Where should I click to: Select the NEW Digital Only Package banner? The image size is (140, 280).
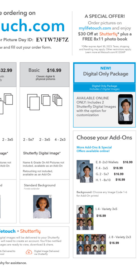(104, 73)
